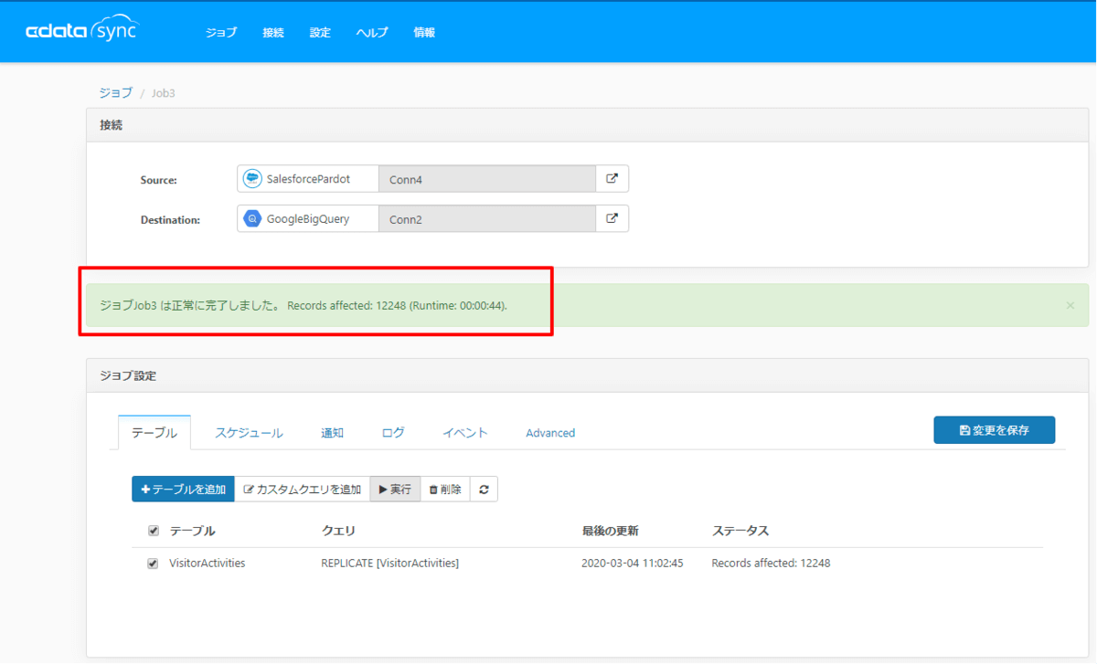Switch to the 通知 tab
The width and height of the screenshot is (1097, 664).
(332, 433)
